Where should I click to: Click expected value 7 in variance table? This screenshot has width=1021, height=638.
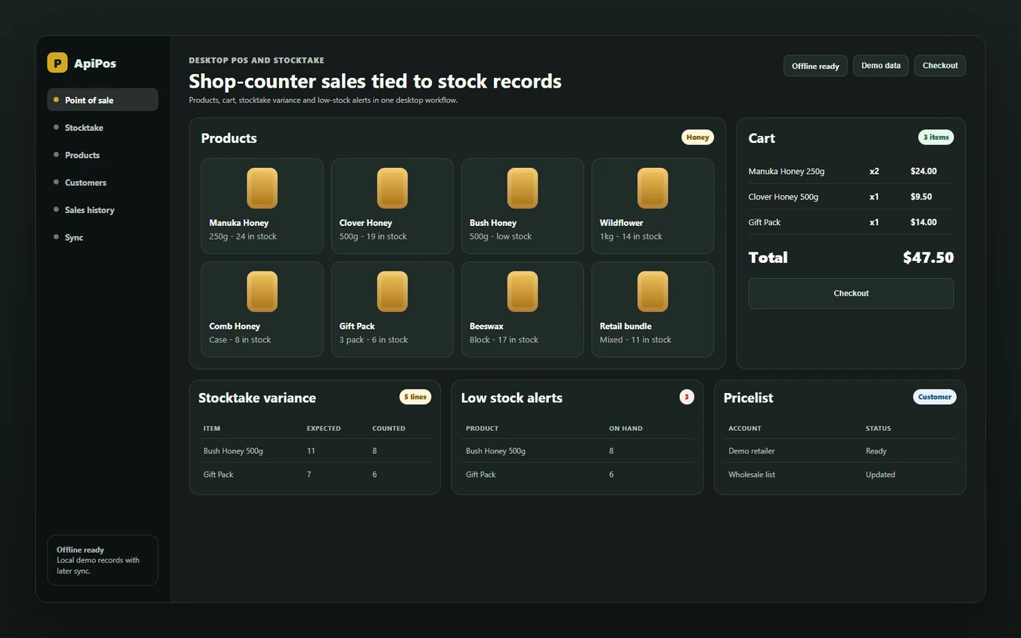click(309, 475)
